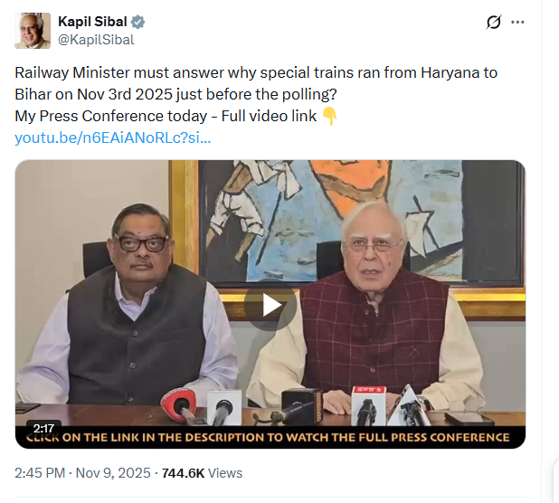Click the yellow press conference caption banner

270,438
